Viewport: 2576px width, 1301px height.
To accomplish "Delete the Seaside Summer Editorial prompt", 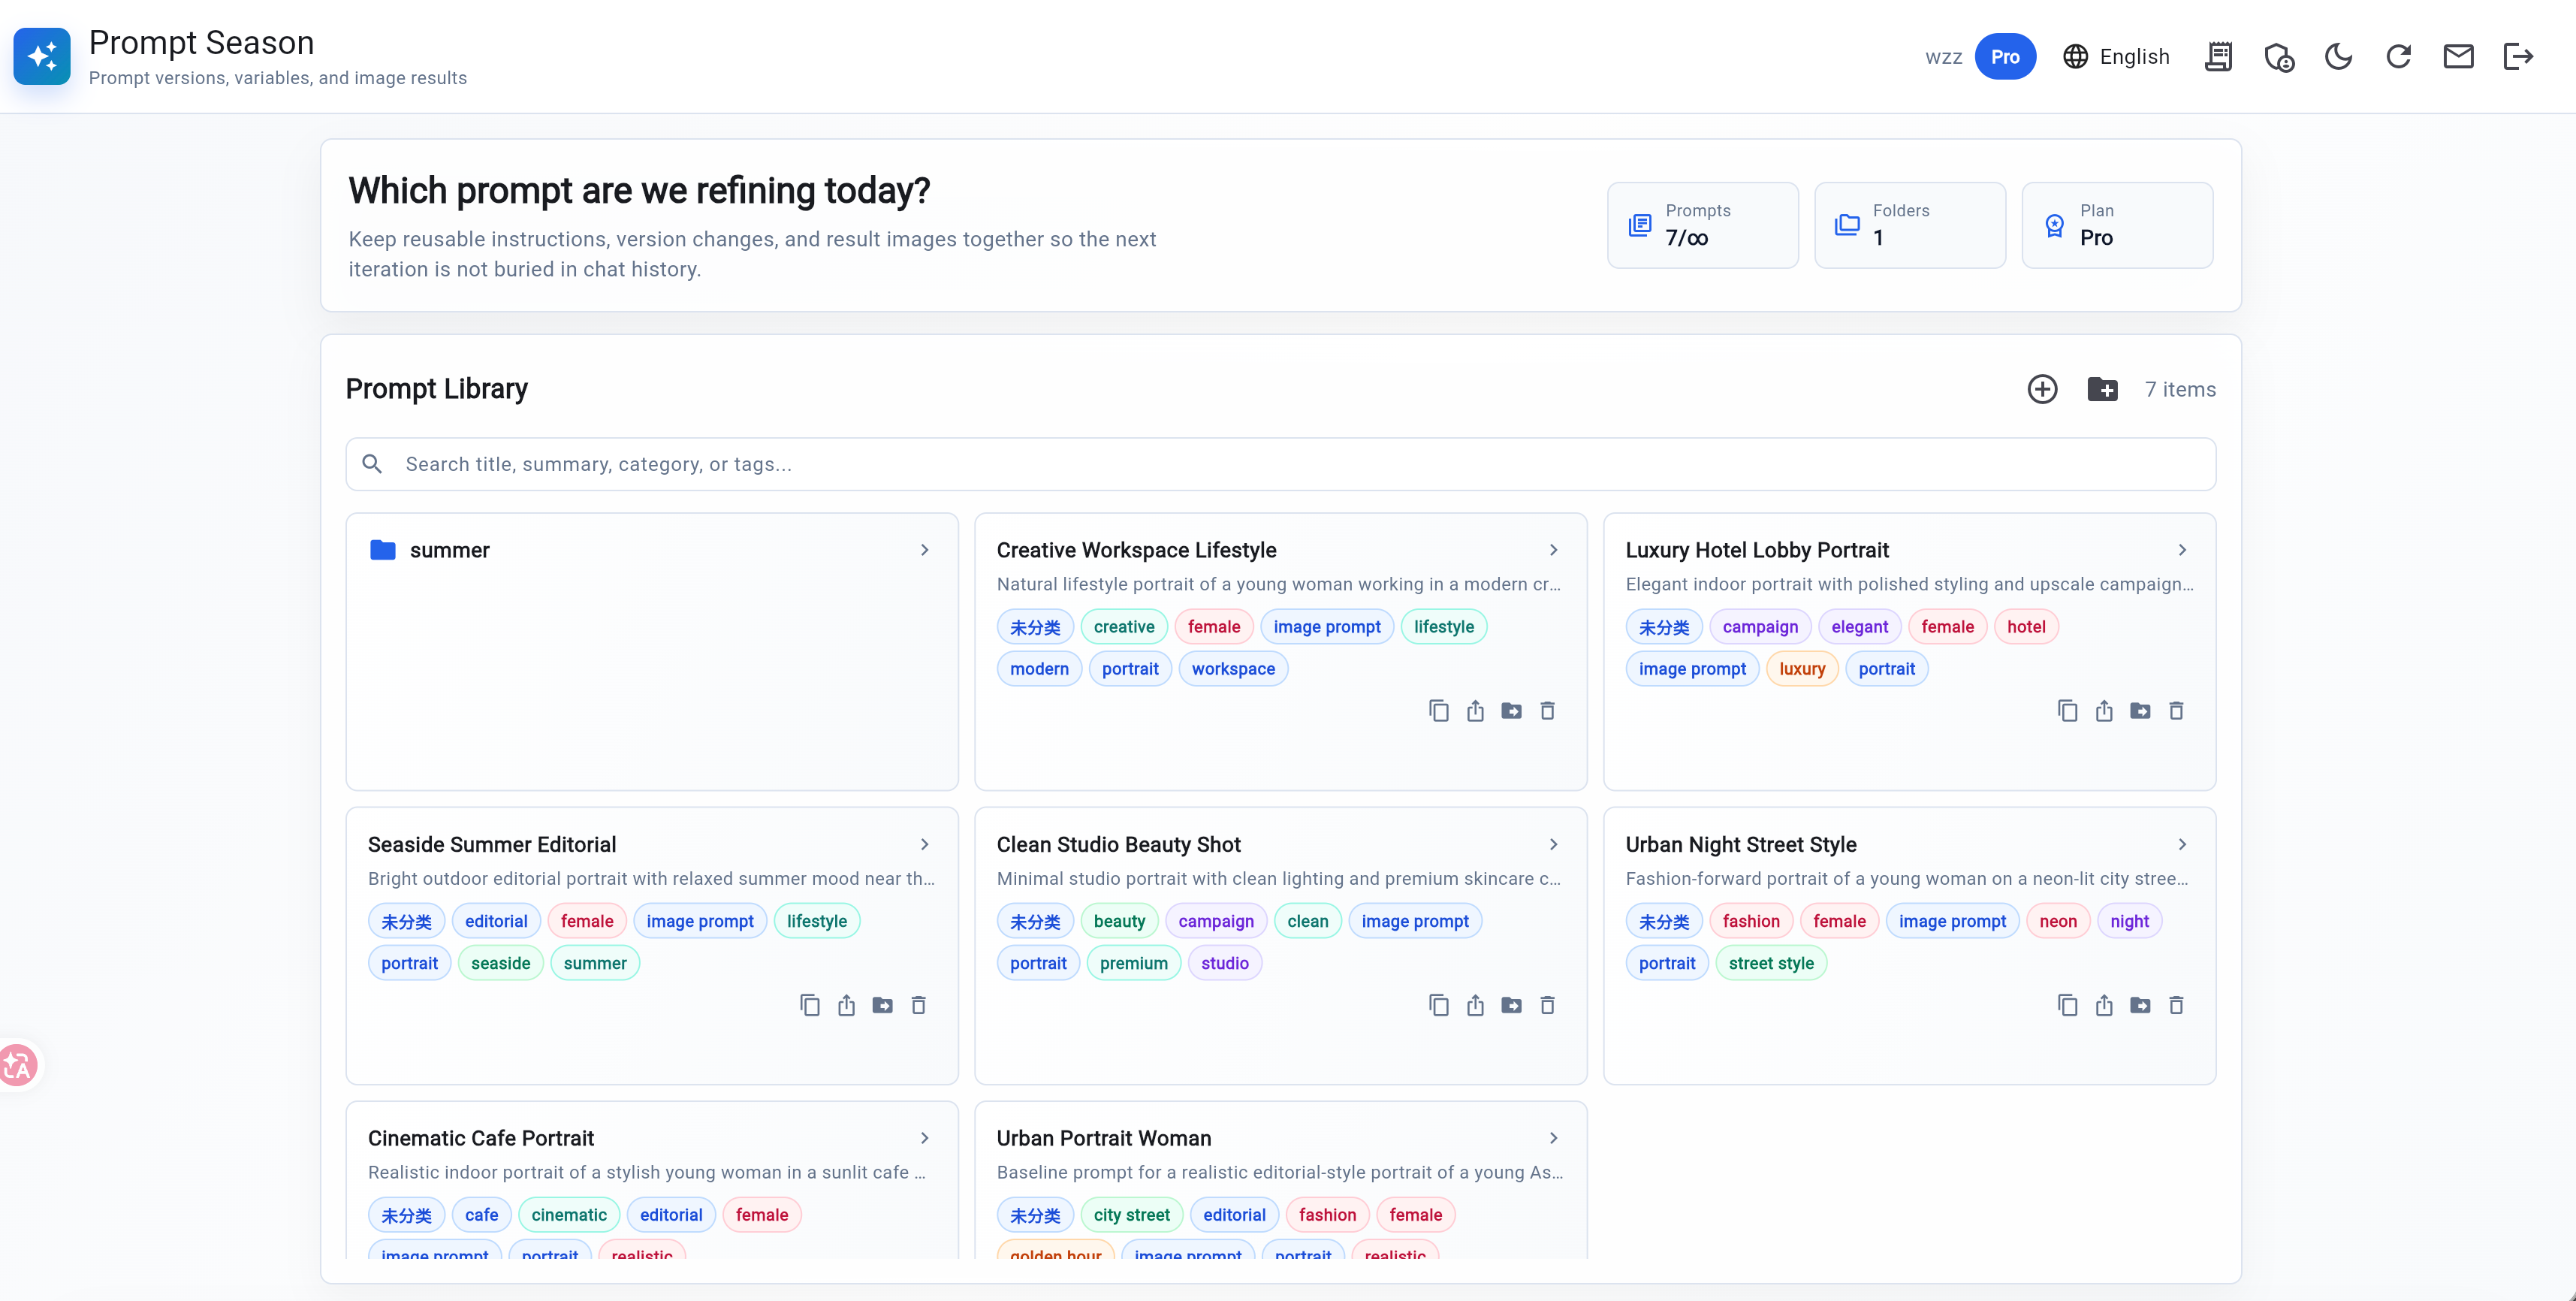I will [x=918, y=1005].
